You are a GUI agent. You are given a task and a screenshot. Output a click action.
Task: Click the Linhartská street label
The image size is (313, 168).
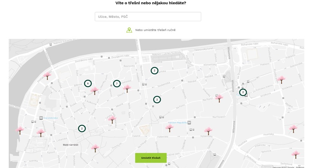pos(62,139)
